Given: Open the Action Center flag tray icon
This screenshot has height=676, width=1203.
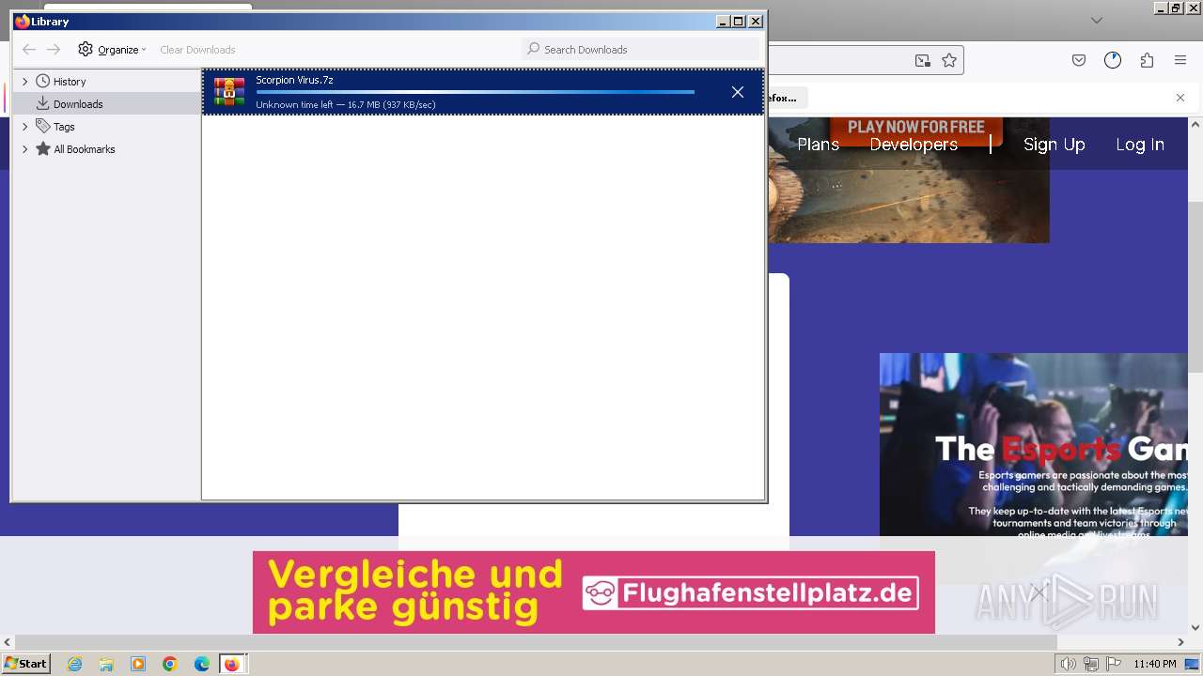Looking at the screenshot, I should click(1114, 664).
